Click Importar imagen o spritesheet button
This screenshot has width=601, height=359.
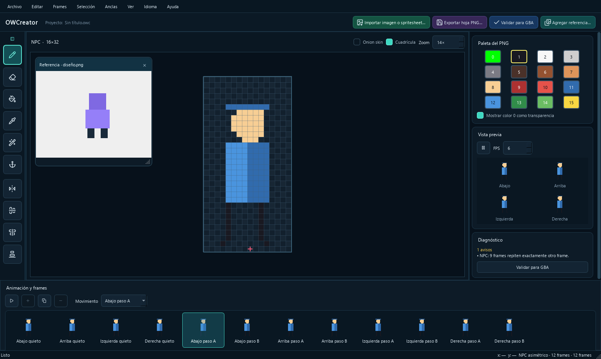pos(391,23)
